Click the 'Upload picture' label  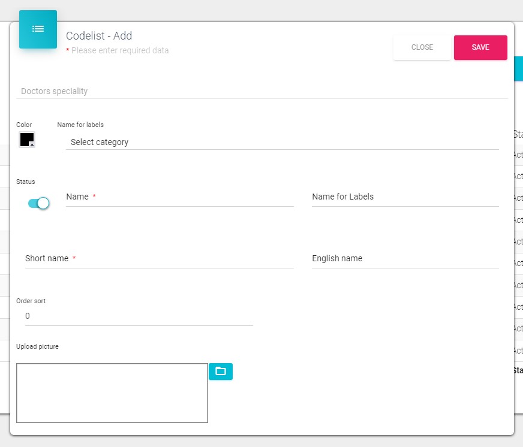37,346
